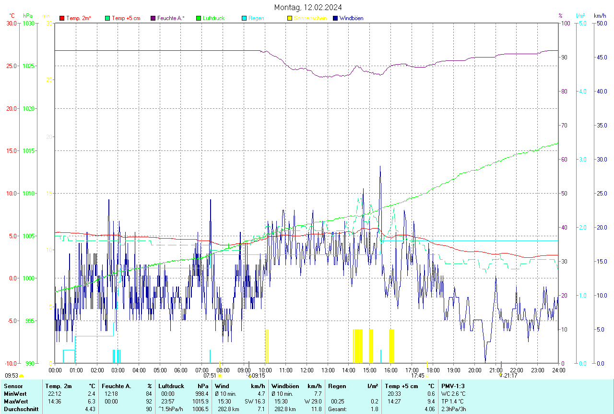Click the +5 cm average value 4.06

click(429, 409)
